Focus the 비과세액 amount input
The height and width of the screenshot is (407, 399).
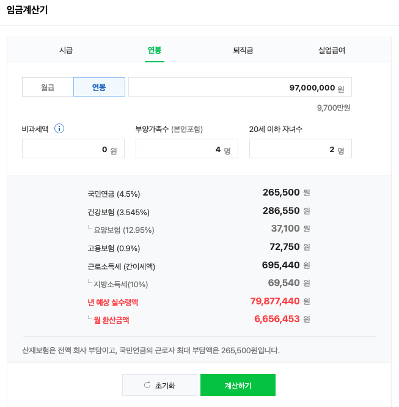(x=73, y=149)
